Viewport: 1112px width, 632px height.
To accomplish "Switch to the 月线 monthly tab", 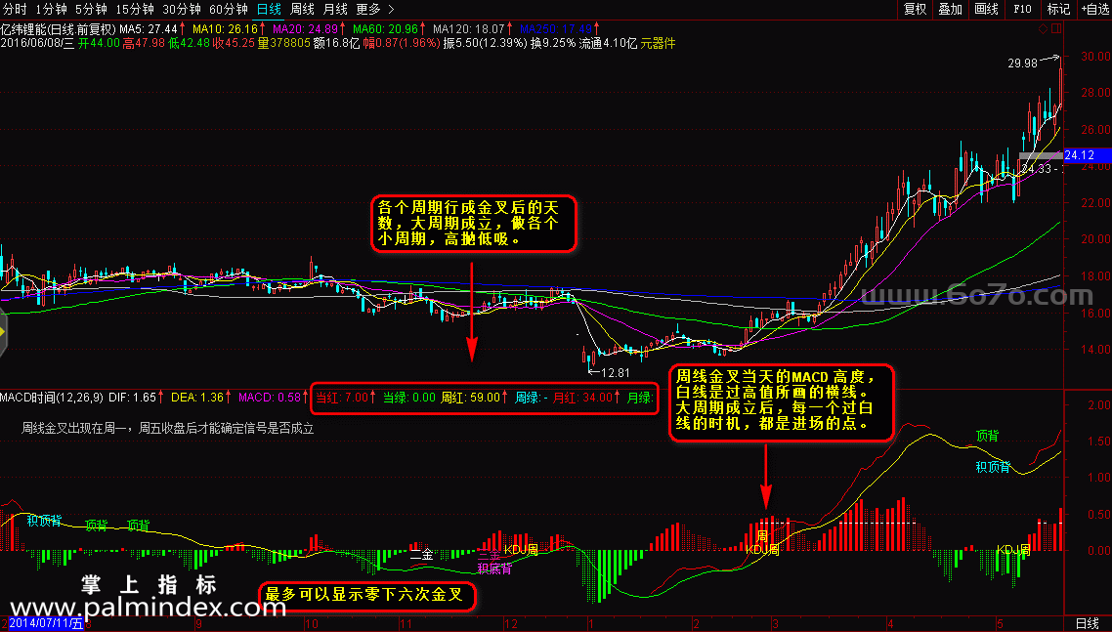I will 335,9.
